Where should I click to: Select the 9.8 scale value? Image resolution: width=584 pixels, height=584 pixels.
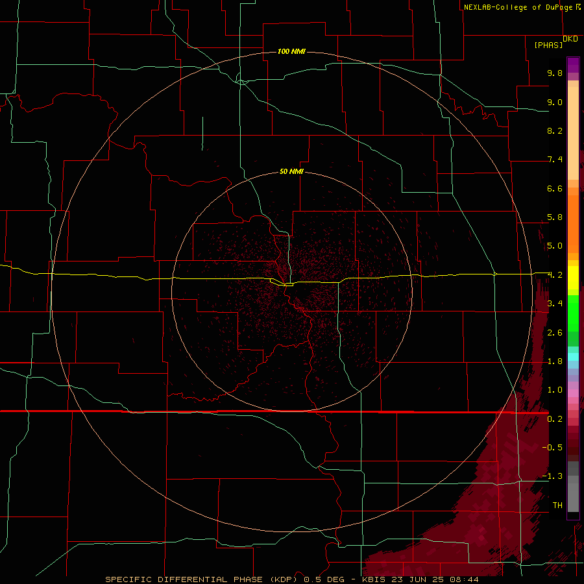pos(555,73)
